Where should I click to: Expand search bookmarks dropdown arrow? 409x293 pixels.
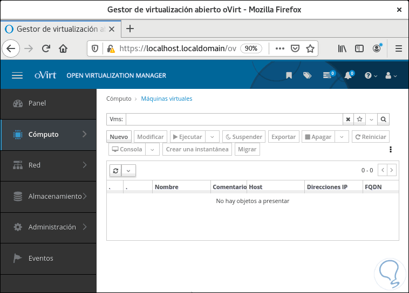(371, 119)
